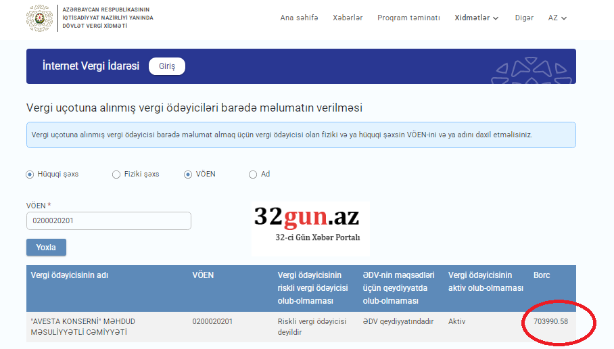The image size is (614, 349).
Task: Select the ƏDV qeydiyyatındadır cell
Action: point(398,321)
